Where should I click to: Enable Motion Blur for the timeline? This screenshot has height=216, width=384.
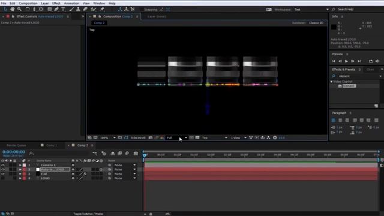click(127, 154)
